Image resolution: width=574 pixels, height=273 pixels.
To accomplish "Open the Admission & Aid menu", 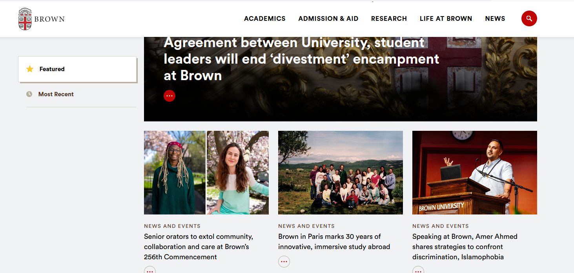I will point(328,18).
